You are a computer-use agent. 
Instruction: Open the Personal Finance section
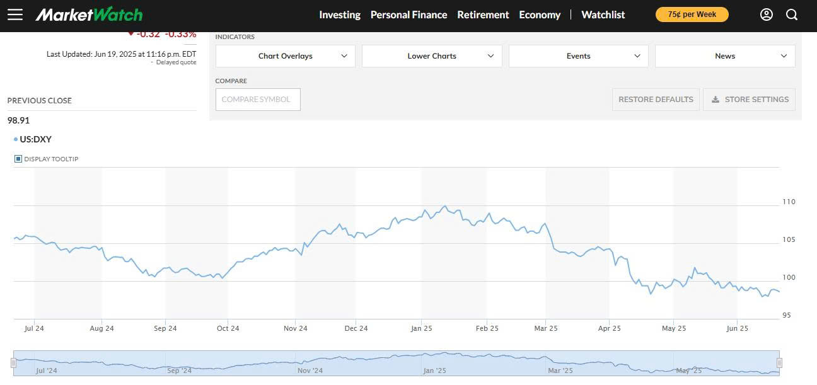(408, 14)
